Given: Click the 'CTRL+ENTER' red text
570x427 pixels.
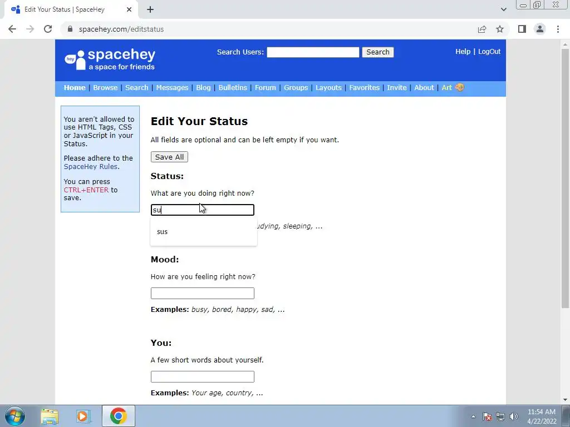Looking at the screenshot, I should point(86,190).
